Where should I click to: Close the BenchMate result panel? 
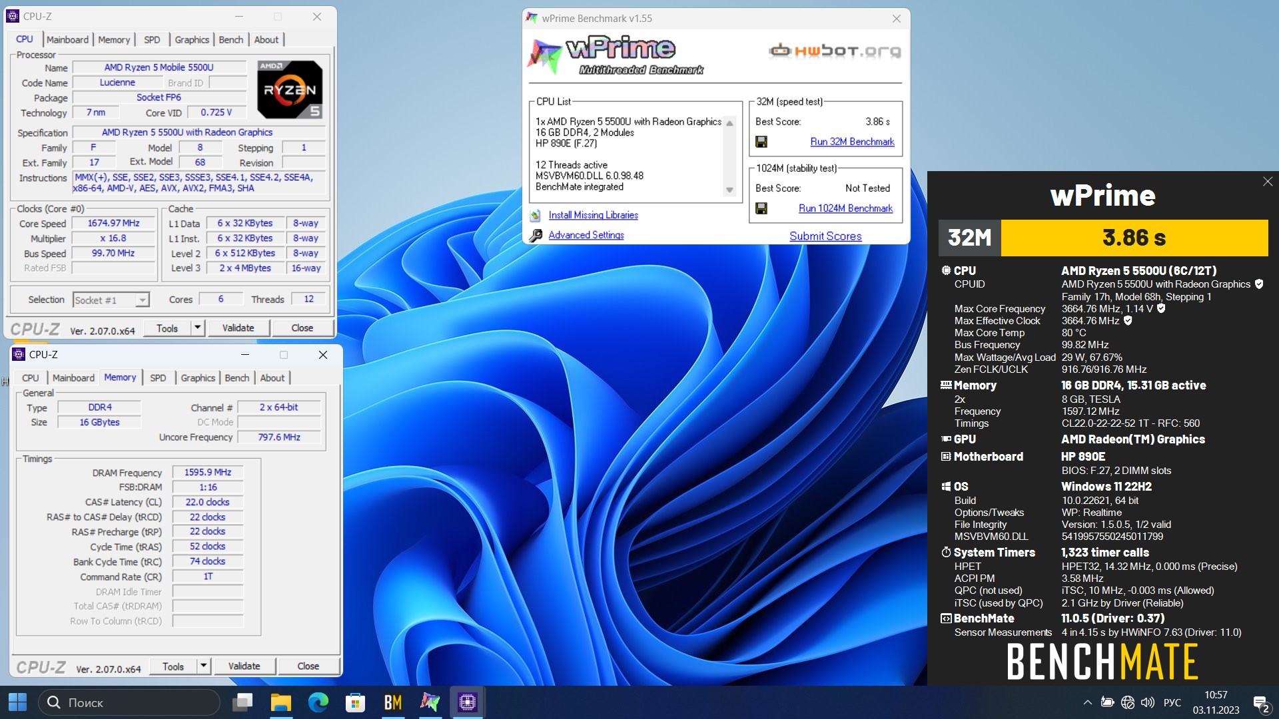(1267, 182)
